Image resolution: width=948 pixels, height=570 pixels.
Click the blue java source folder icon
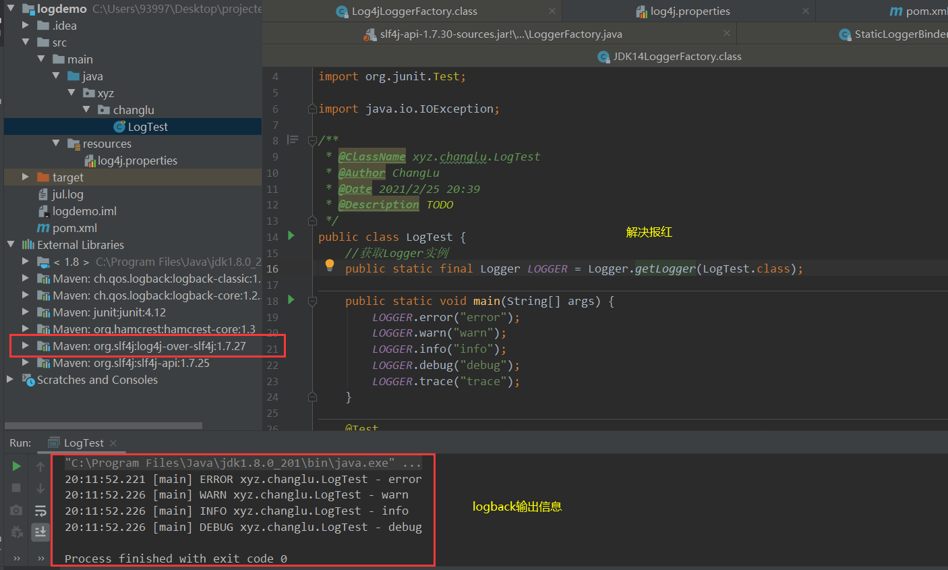(74, 76)
